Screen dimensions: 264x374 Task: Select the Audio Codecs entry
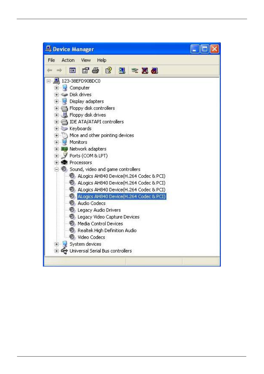point(92,203)
